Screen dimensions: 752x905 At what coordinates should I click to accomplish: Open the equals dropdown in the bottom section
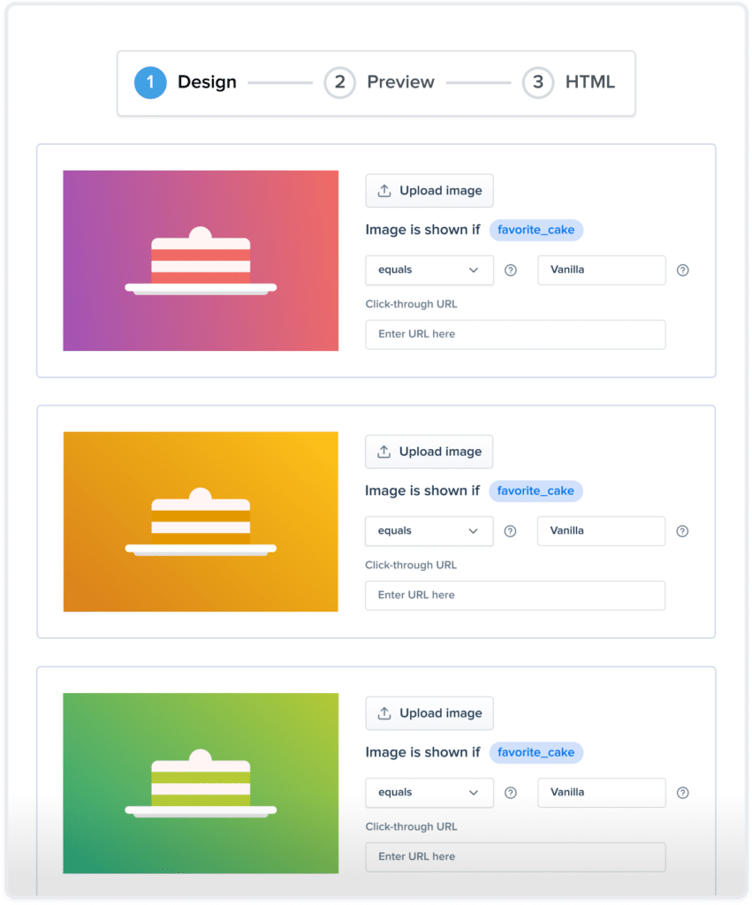429,793
